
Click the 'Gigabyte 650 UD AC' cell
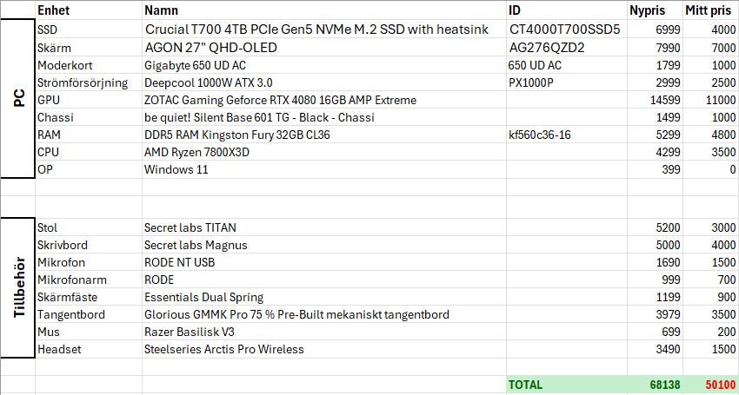tap(324, 65)
